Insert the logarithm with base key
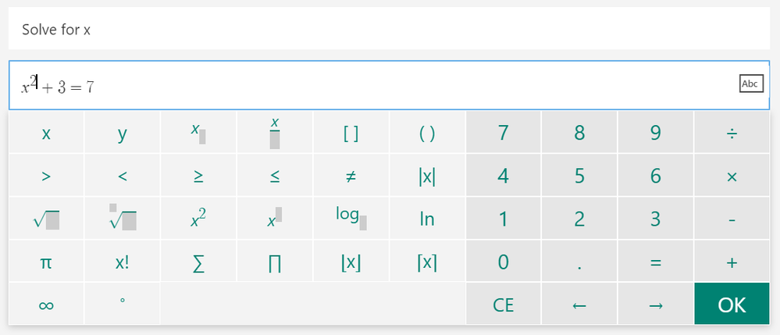 [x=351, y=219]
